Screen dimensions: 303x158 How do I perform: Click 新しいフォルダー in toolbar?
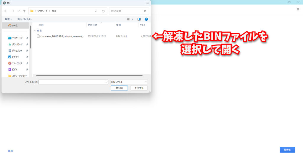pos(25,19)
